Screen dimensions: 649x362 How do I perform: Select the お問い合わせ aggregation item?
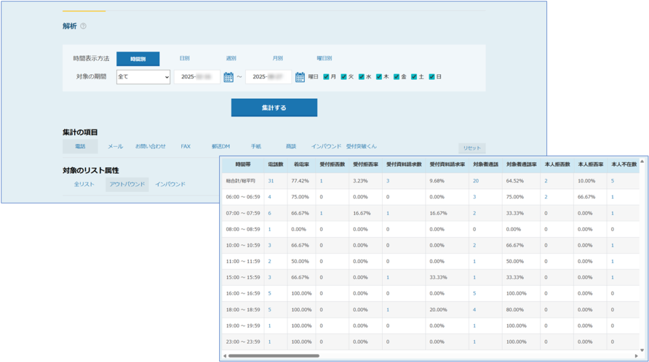click(150, 146)
